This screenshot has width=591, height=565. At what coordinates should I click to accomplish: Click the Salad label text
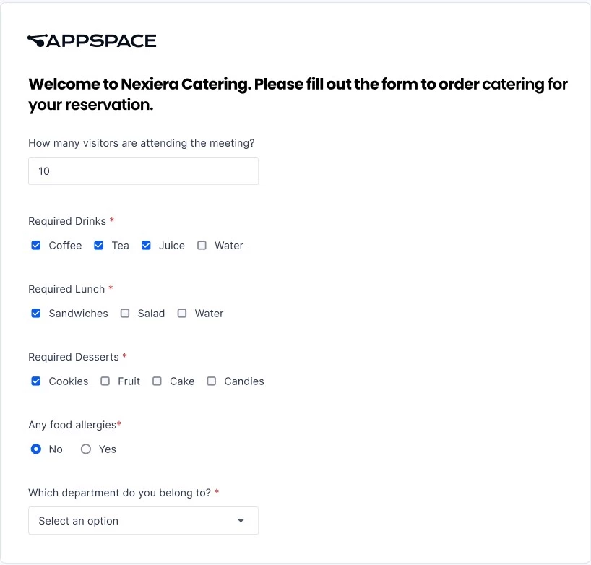151,314
